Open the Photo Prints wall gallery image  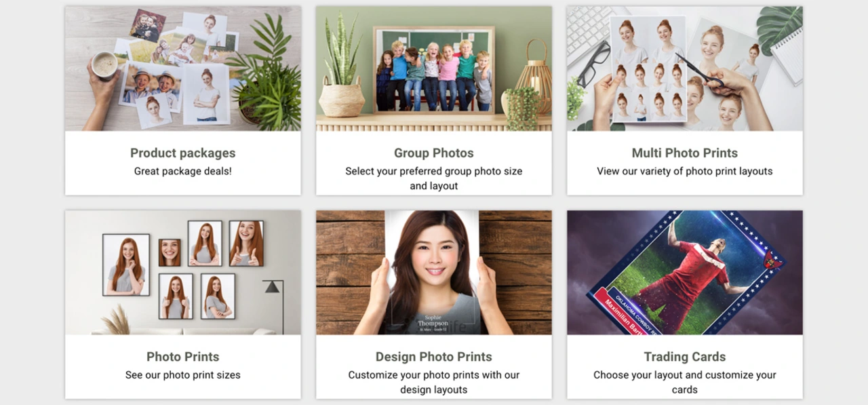click(x=183, y=272)
